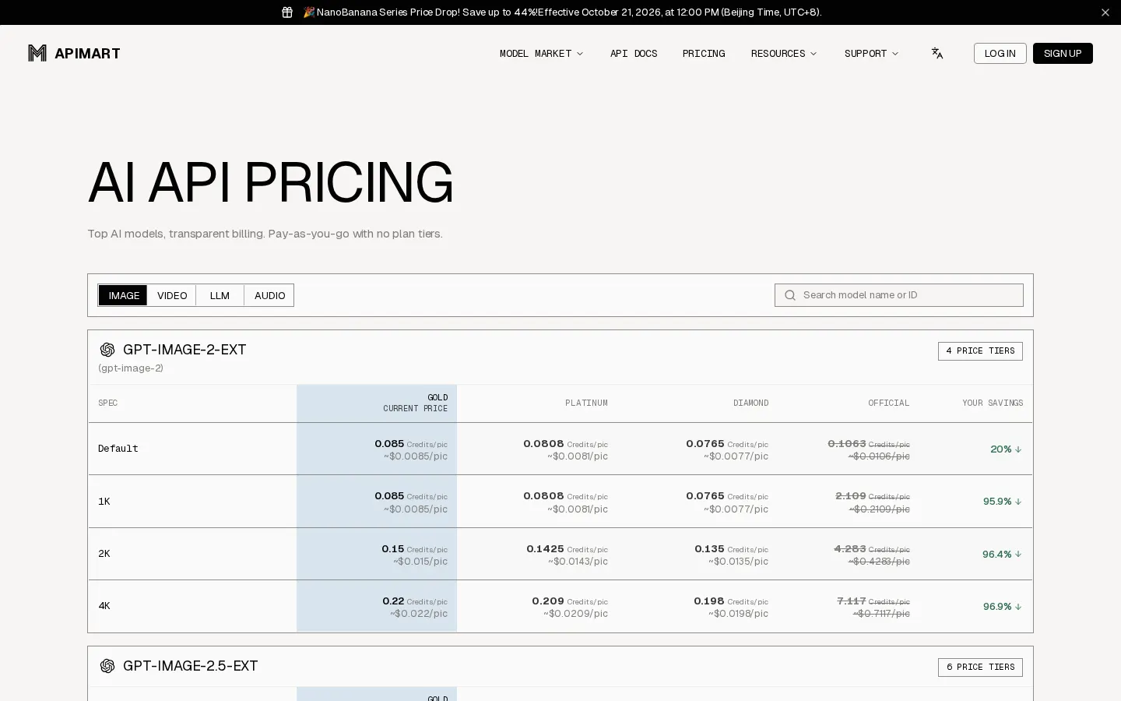
Task: Click the Platinum column header
Action: (586, 403)
